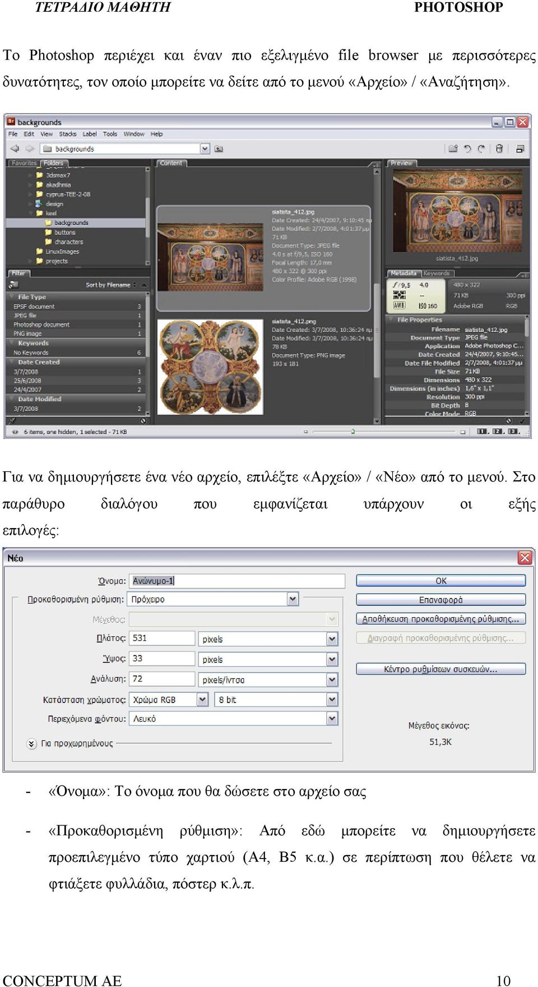Click the clear filter icon

[x=143, y=420]
